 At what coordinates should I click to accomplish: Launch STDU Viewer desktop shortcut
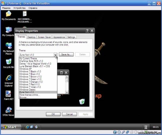[8, 111]
